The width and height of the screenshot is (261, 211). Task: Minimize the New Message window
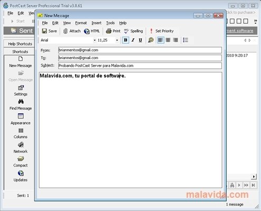pos(198,16)
